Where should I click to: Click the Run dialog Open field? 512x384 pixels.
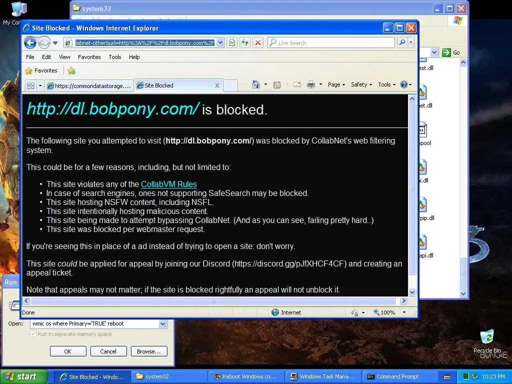click(x=95, y=323)
